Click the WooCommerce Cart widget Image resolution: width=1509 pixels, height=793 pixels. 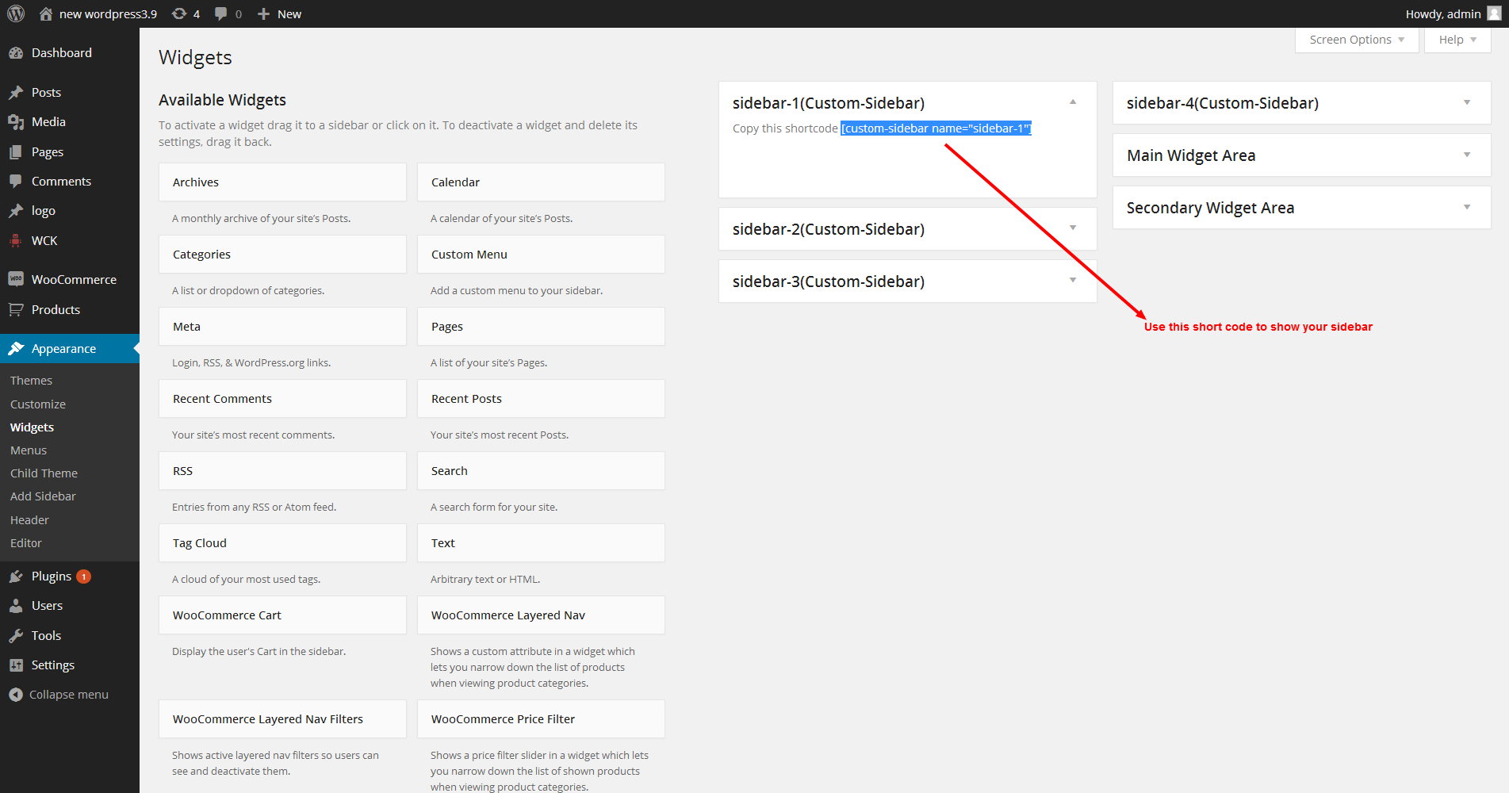(x=282, y=615)
